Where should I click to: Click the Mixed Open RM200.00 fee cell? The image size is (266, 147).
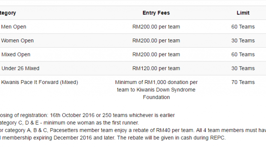tap(156, 55)
